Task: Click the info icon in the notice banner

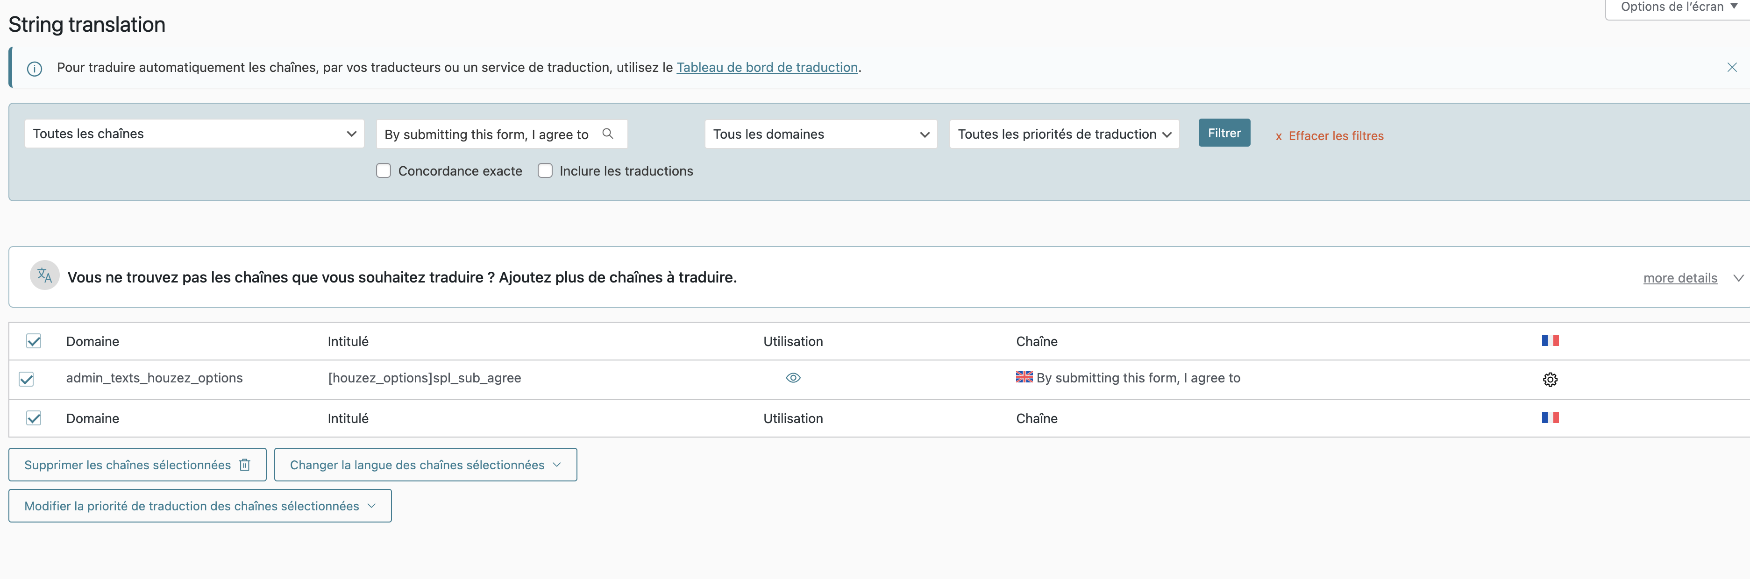Action: 35,69
